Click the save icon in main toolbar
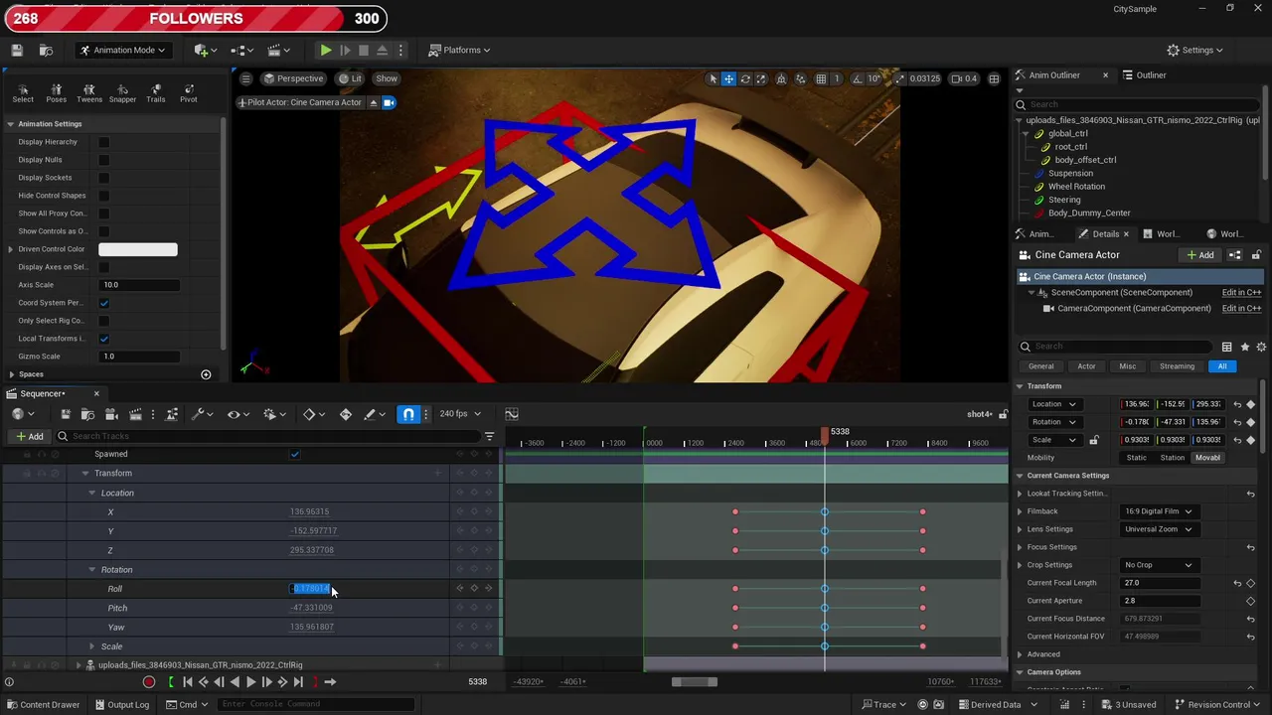 [x=17, y=50]
